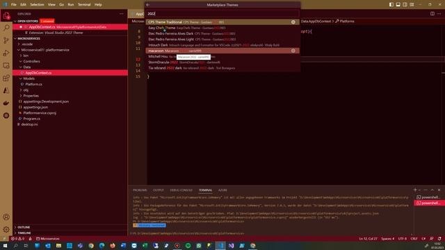Image resolution: width=445 pixels, height=250 pixels.
Task: Open the Source Control view icon
Action: (6, 40)
